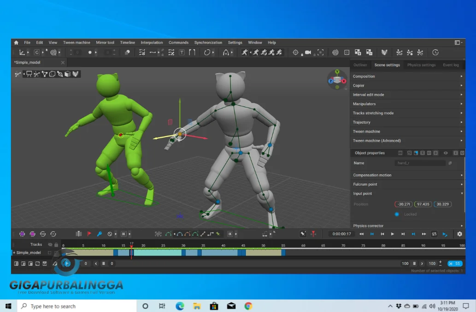
Task: Play the animation
Action: (x=393, y=234)
